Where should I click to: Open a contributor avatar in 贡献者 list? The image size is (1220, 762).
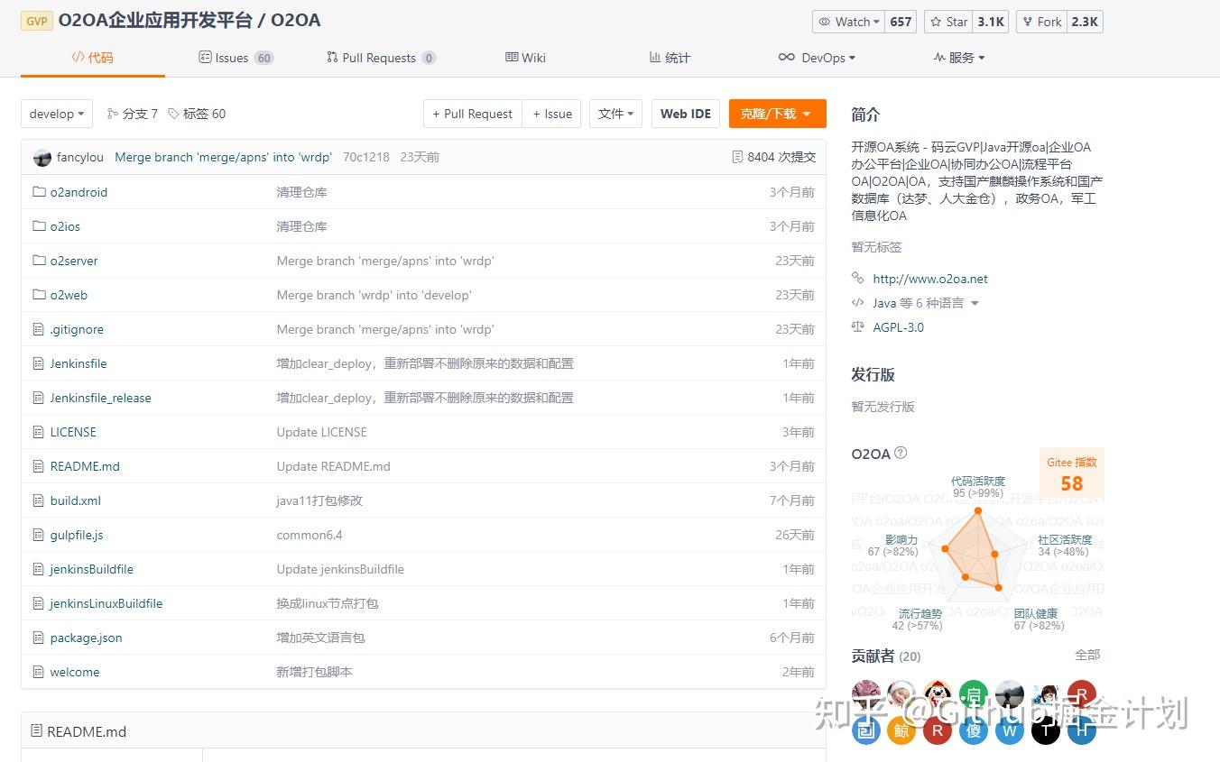click(x=865, y=694)
